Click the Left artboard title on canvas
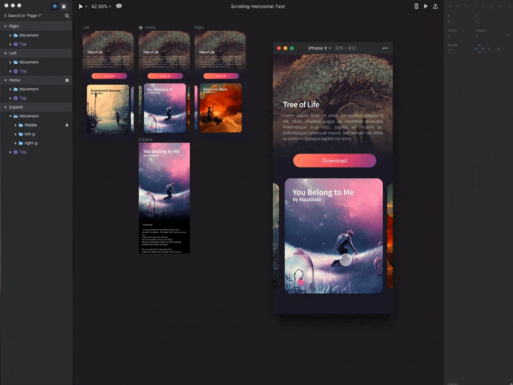Viewport: 513px width, 385px height. tap(86, 28)
